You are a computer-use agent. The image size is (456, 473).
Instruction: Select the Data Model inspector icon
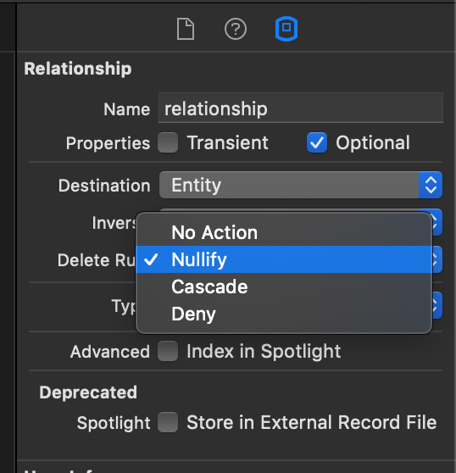coord(286,29)
